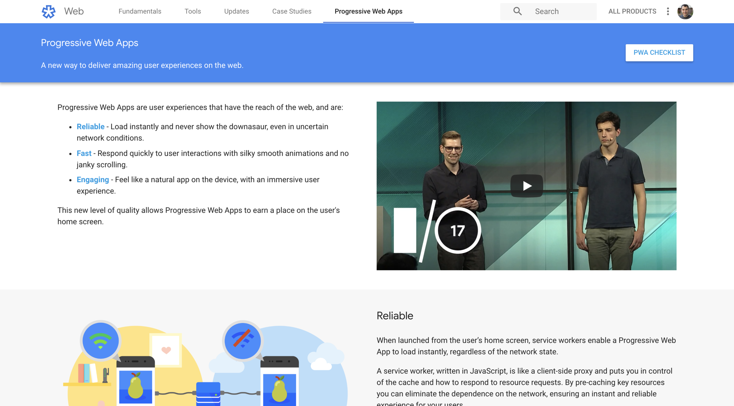734x406 pixels.
Task: Click the crossed-out offline wifi icon
Action: coord(243,341)
